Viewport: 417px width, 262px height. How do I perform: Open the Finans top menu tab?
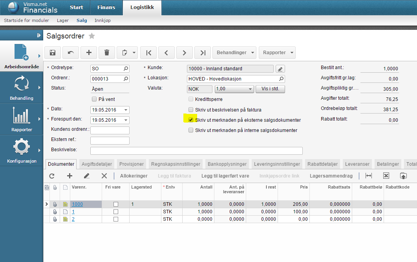[x=106, y=7]
